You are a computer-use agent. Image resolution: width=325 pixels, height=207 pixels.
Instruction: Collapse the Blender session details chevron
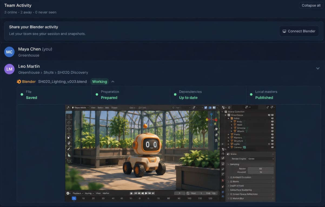point(113,82)
